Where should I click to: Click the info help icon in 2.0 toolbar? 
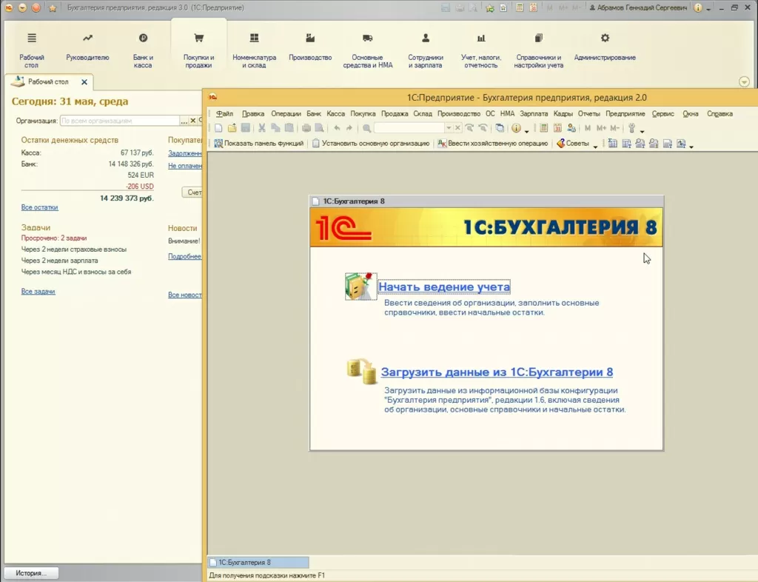pyautogui.click(x=516, y=128)
